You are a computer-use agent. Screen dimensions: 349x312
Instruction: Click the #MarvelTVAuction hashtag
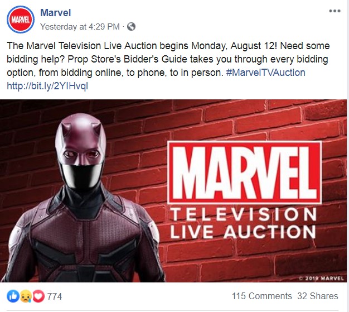tap(265, 73)
